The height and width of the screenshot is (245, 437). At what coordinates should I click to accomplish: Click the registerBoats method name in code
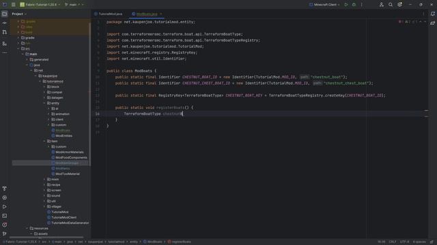pos(170,108)
